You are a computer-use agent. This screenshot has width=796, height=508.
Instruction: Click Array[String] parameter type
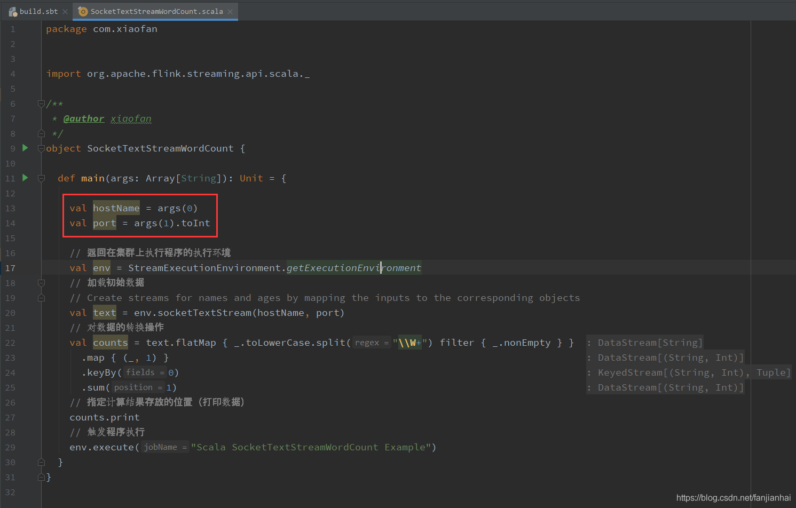coord(184,178)
